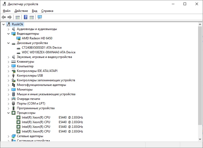Click the mouse icon for Мыши и иные указывающие устройства
This screenshot has width=203, height=148.
[x=14, y=94]
